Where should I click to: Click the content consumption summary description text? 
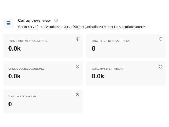pos(82,27)
